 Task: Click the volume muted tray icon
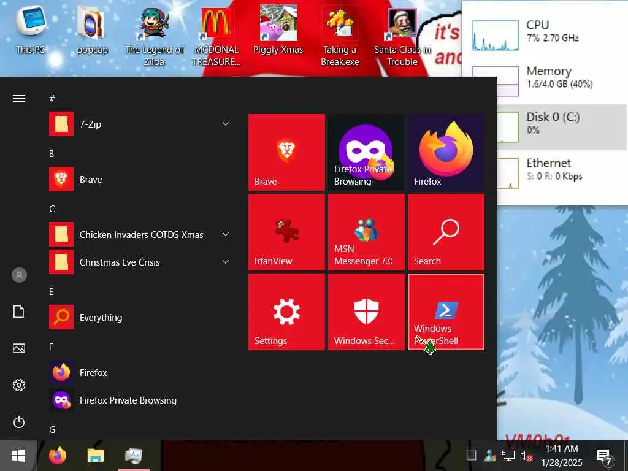[x=526, y=456]
